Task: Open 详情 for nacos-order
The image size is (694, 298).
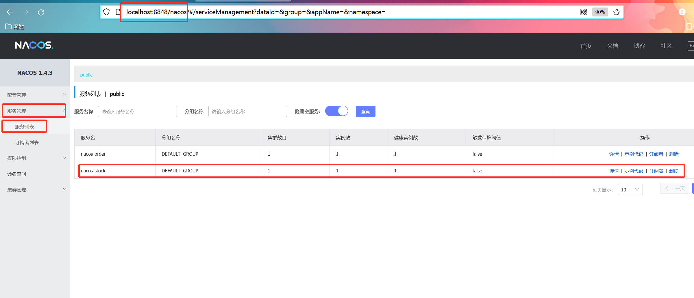Action: [614, 154]
